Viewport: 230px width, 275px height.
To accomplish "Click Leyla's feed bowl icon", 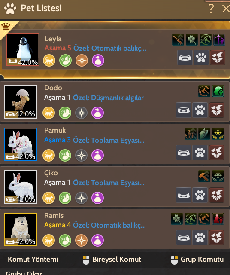I will (185, 58).
